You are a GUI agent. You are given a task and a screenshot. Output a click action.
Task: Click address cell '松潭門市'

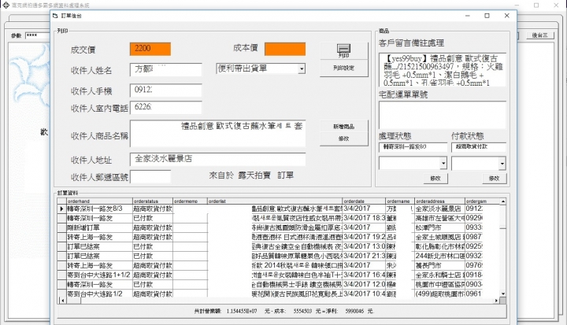pyautogui.click(x=439, y=227)
